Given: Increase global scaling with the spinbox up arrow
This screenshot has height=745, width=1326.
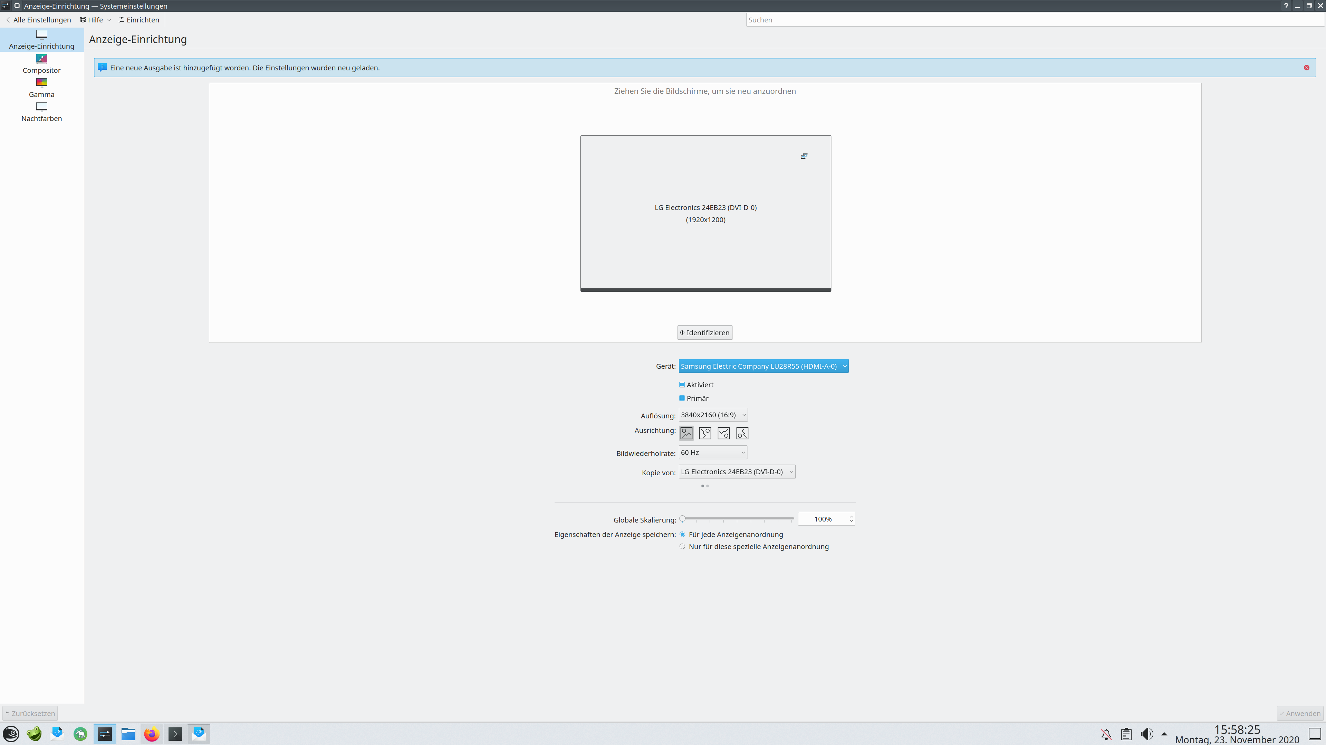Looking at the screenshot, I should tap(851, 516).
